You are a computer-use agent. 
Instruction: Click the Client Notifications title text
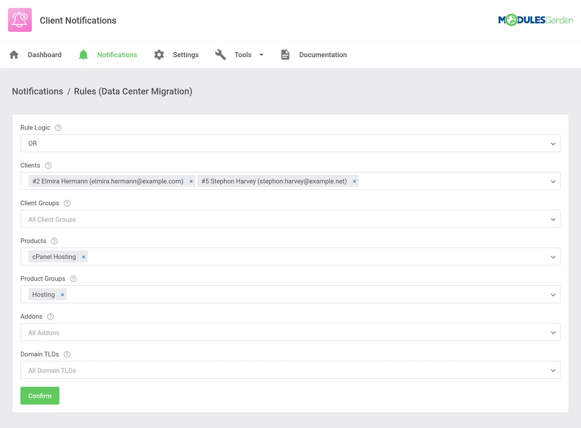click(x=78, y=20)
